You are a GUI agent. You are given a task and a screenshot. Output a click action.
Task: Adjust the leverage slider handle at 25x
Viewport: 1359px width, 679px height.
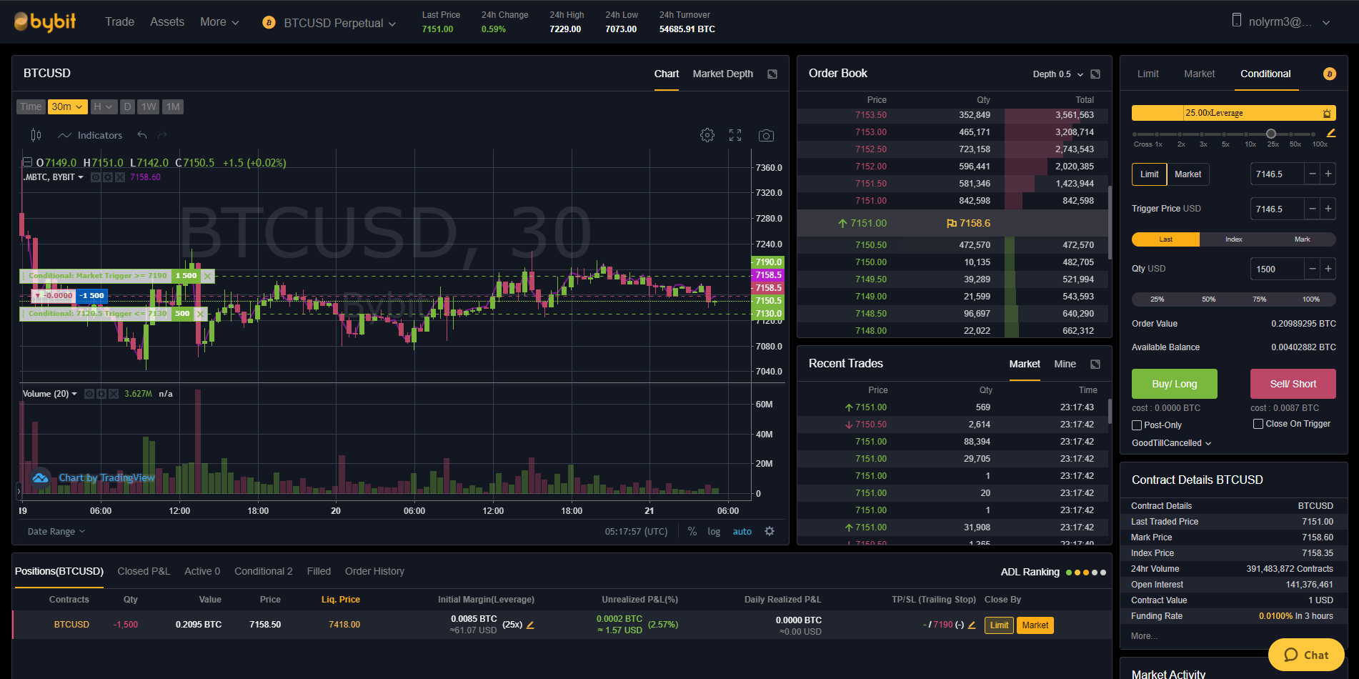tap(1271, 134)
